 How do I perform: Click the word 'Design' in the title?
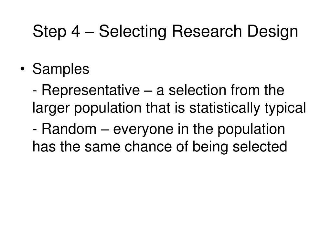(x=272, y=32)
